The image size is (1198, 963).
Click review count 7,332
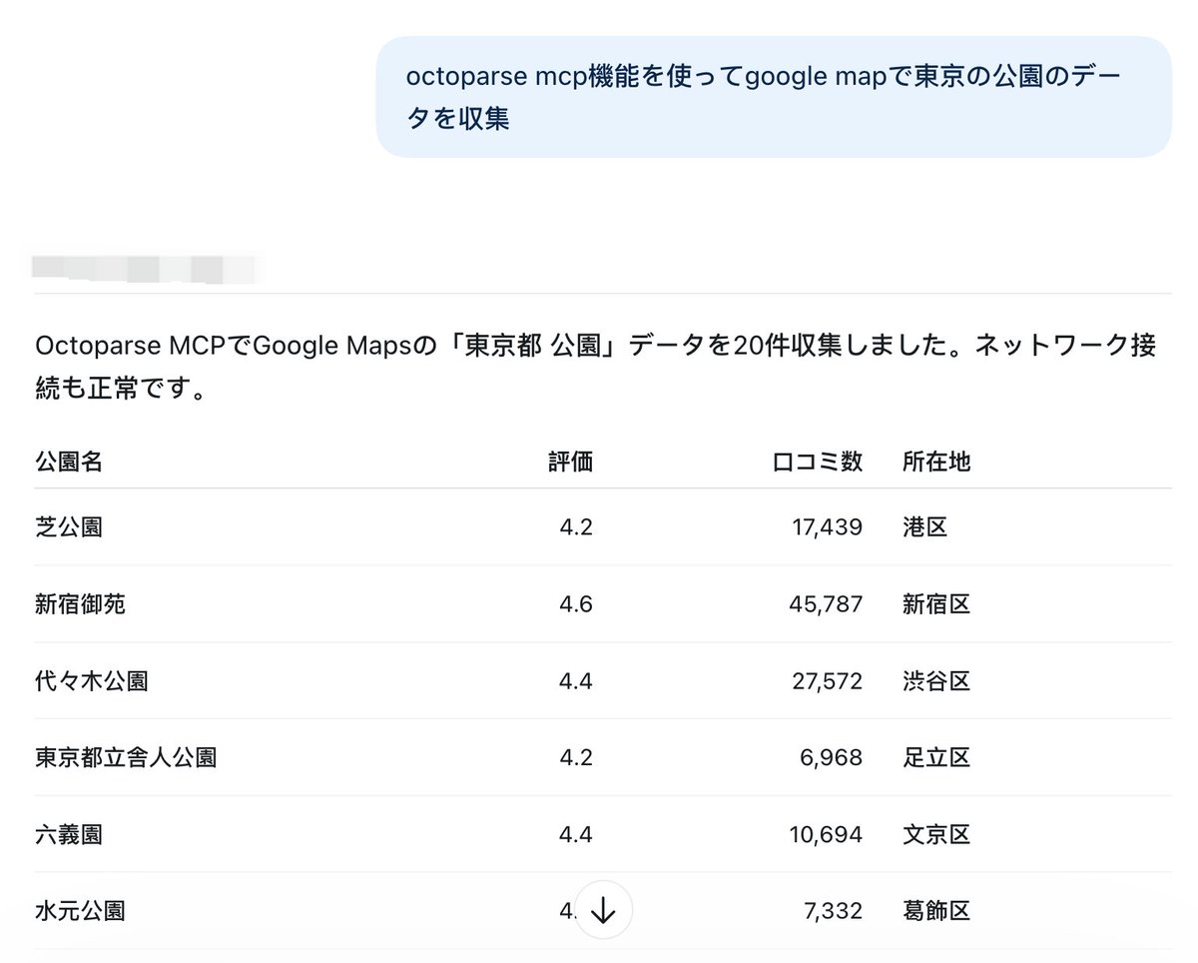click(x=832, y=911)
